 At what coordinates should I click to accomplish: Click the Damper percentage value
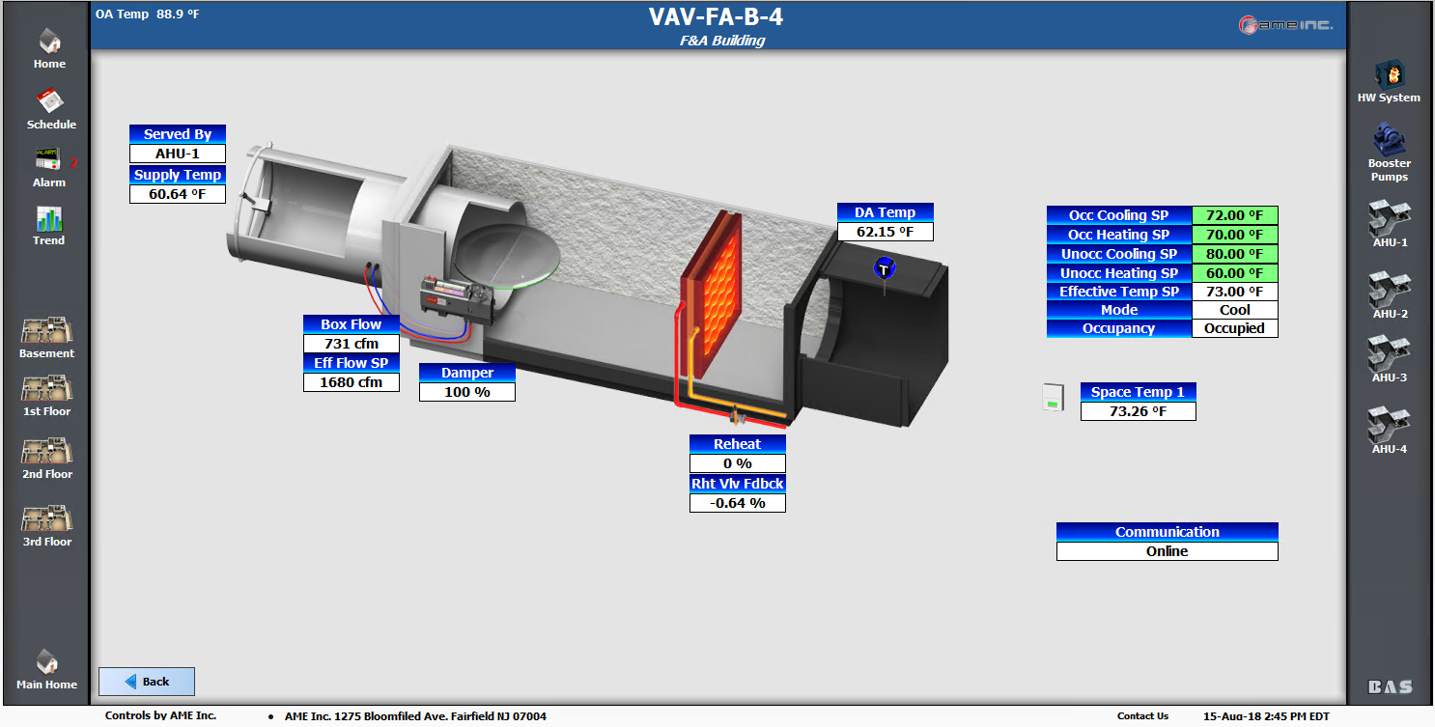(467, 392)
